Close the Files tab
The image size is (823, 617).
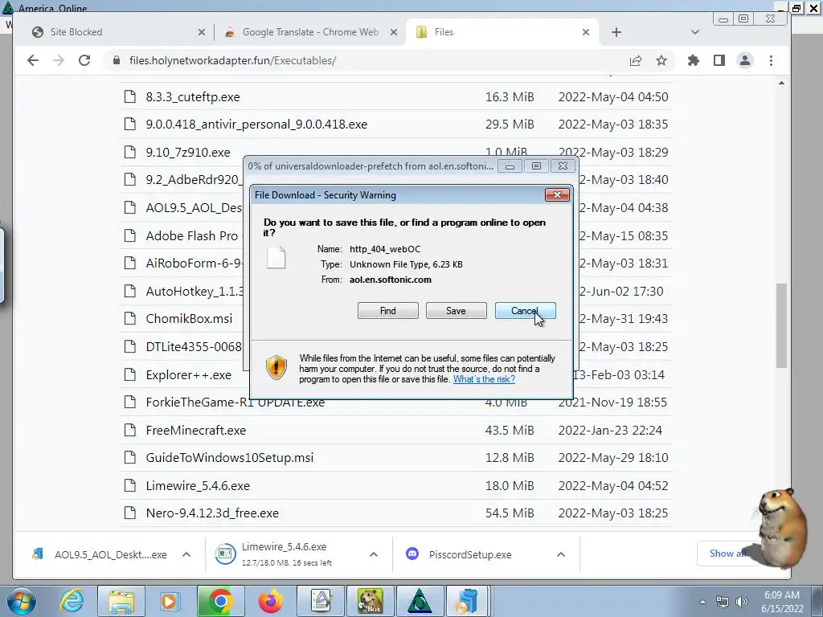tap(586, 32)
